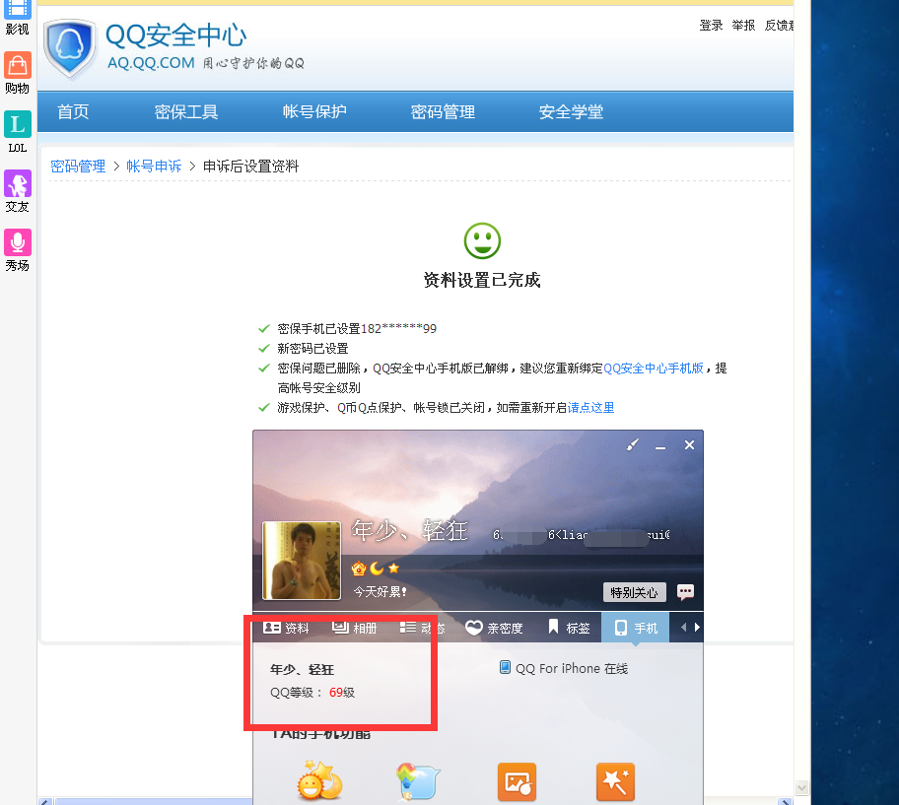Click the vertical scrollbar down arrow
899x805 pixels.
(x=802, y=787)
